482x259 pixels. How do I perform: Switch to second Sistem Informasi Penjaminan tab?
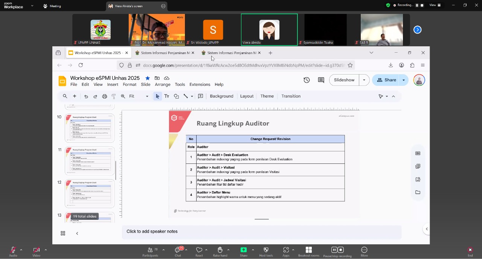point(231,53)
